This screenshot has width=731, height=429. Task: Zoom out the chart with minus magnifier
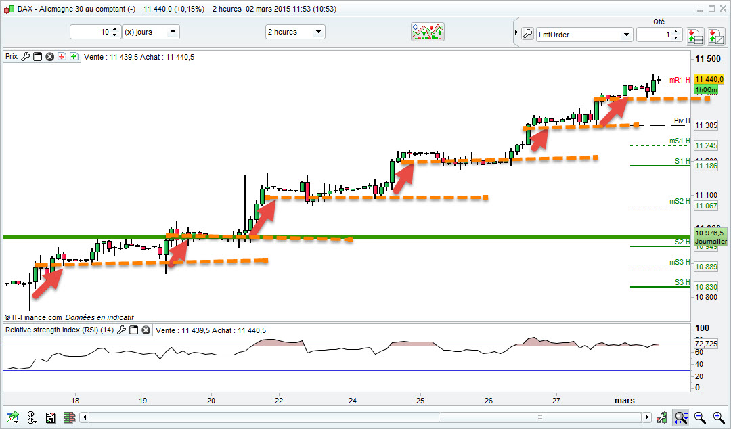pos(699,417)
